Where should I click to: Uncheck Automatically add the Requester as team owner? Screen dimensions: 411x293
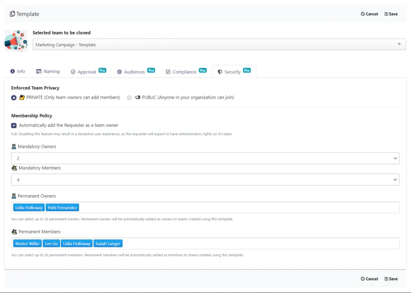point(14,125)
